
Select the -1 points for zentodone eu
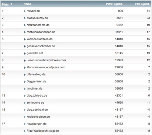tap(148, 103)
